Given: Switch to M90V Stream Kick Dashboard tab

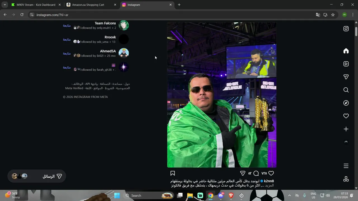Looking at the screenshot, I should 36,5.
